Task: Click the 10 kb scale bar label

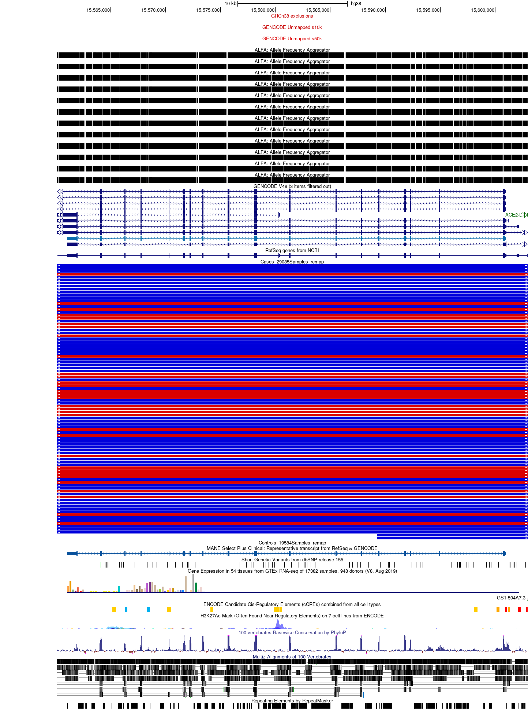Action: [231, 4]
